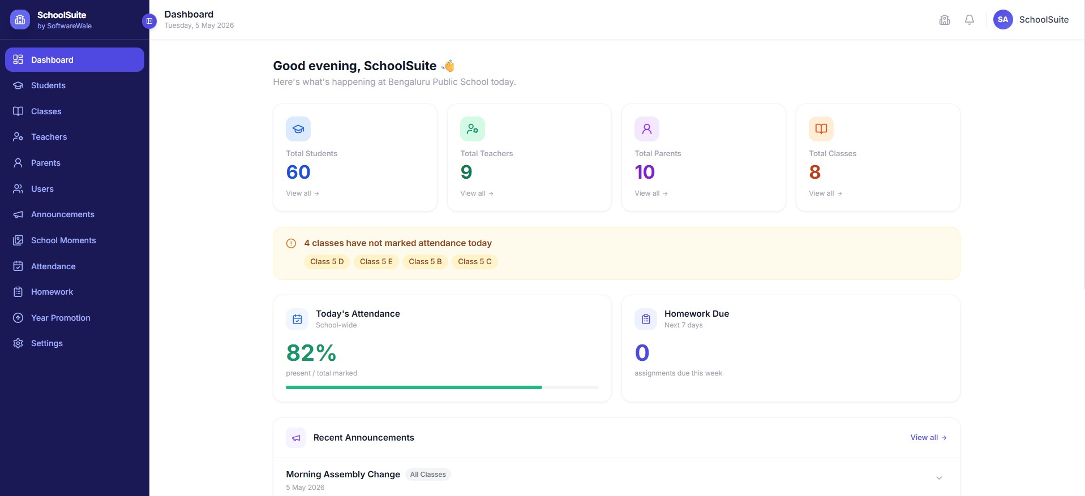Select the Class 5 B chip
1085x496 pixels.
pyautogui.click(x=425, y=261)
